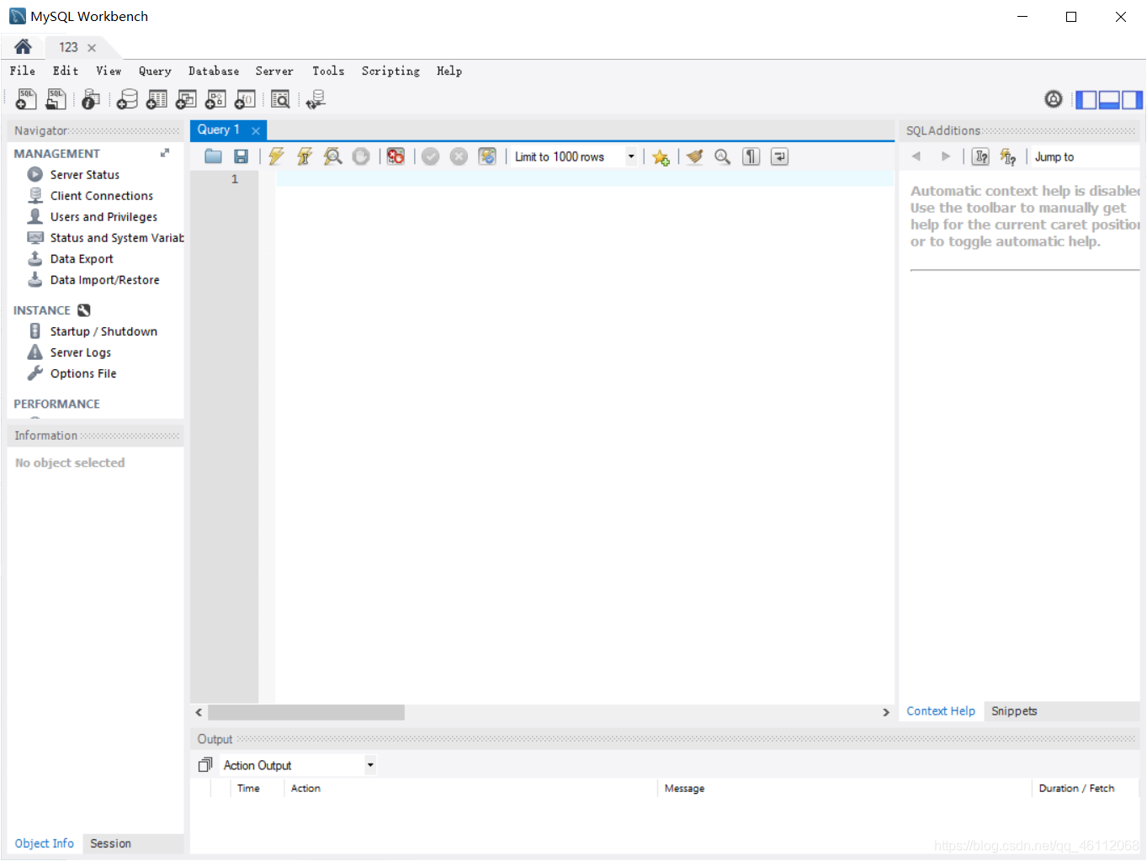
Task: Execute statement under cursor icon
Action: point(305,156)
